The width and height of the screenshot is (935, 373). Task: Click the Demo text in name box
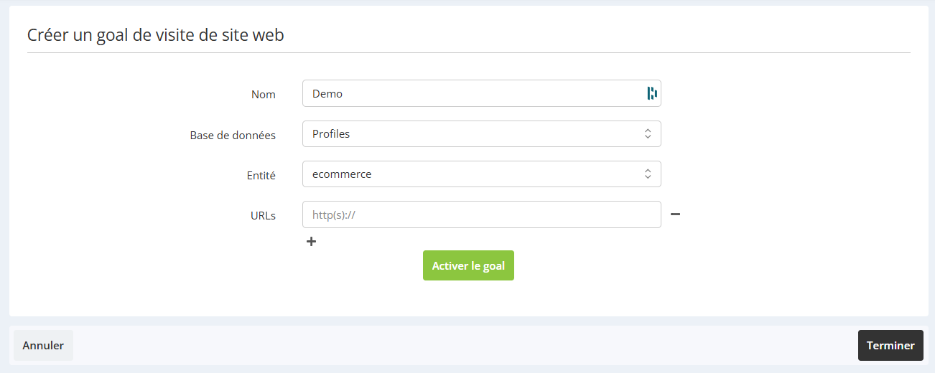point(327,93)
